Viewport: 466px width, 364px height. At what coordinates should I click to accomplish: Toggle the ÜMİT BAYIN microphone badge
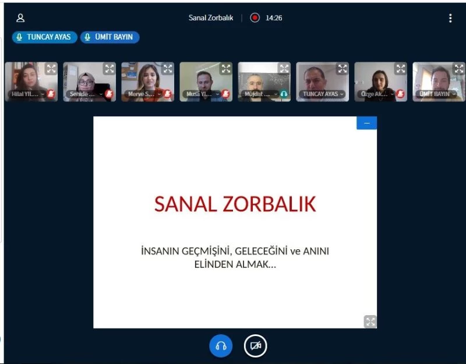[x=87, y=37]
